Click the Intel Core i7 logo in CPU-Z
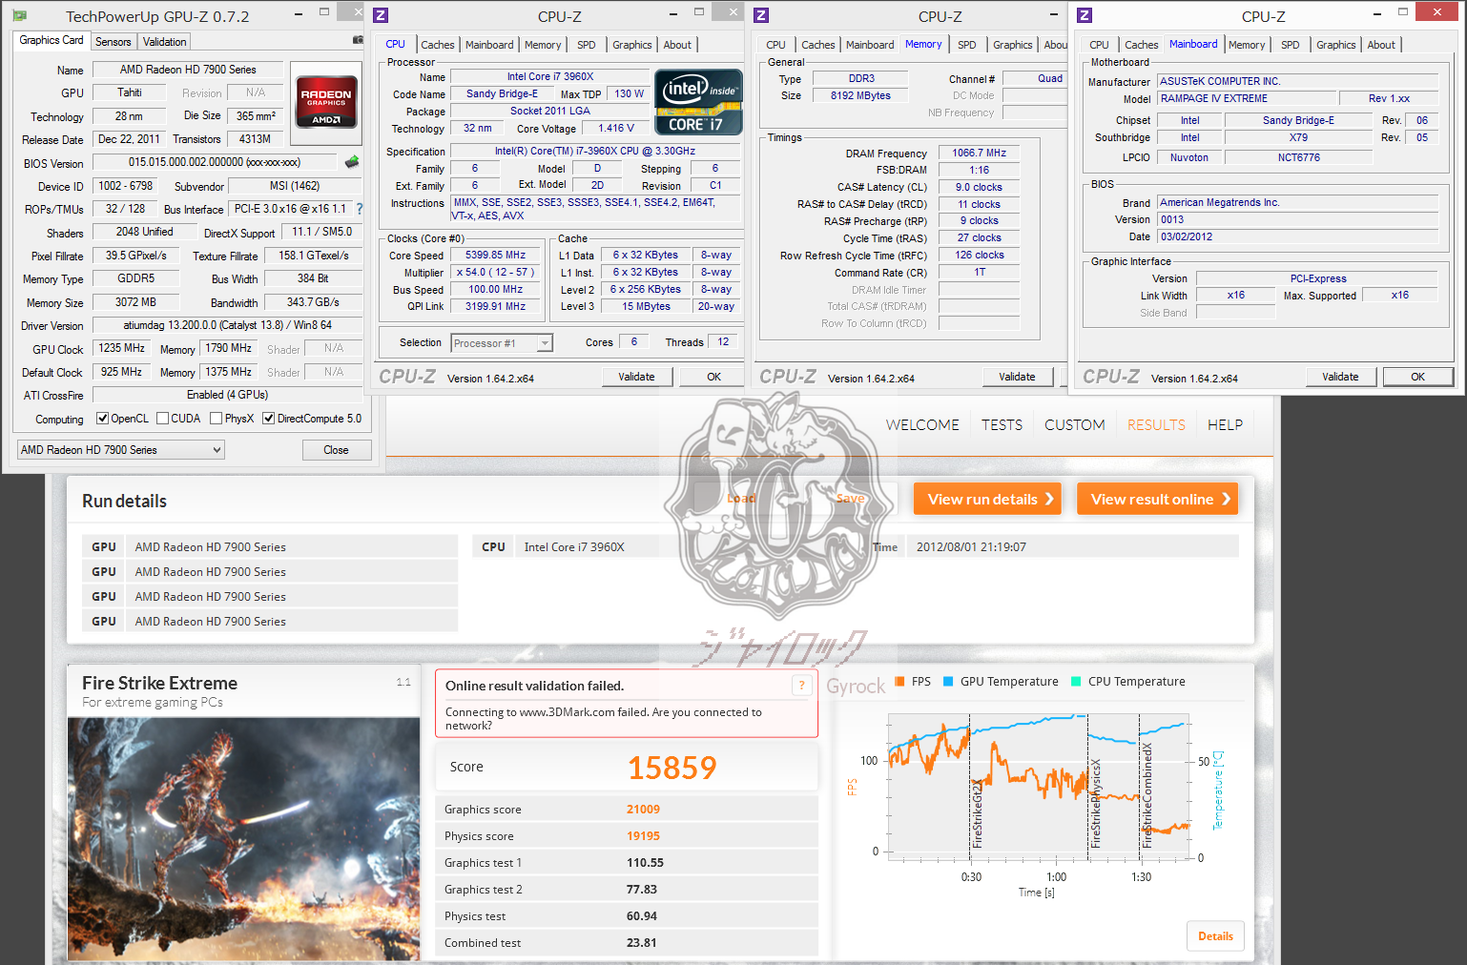 pyautogui.click(x=698, y=101)
